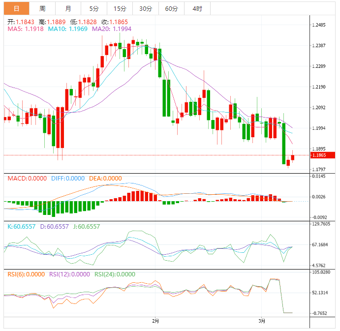Switch to the 日 (daily) chart tab
Viewport: 340px width, 331px height.
tap(17, 8)
